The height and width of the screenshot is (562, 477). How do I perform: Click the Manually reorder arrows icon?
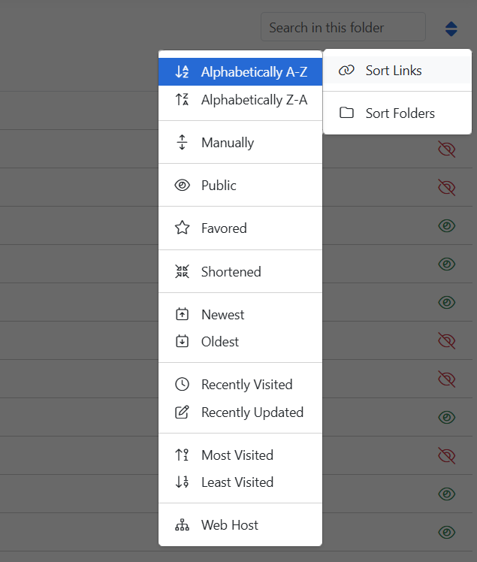click(x=182, y=142)
